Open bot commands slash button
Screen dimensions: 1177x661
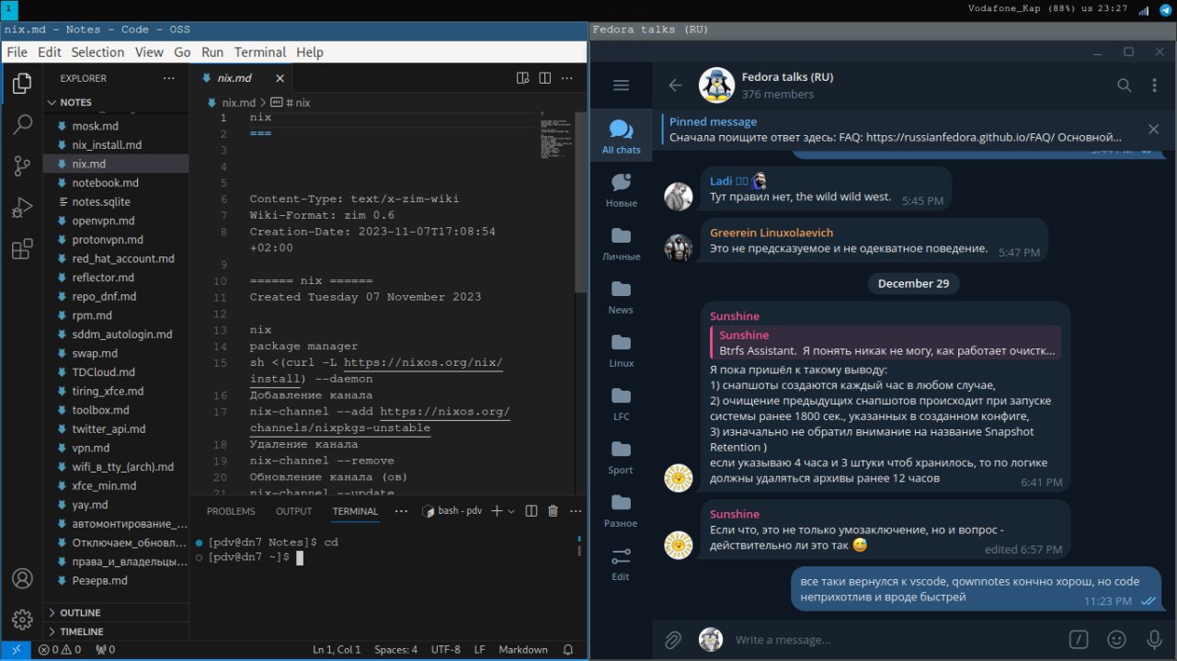pyautogui.click(x=1079, y=639)
